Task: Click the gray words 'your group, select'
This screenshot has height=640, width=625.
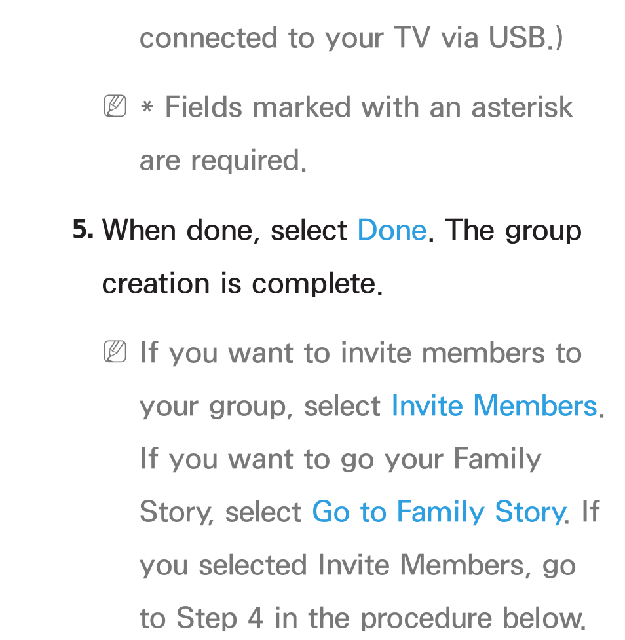Action: [x=260, y=407]
